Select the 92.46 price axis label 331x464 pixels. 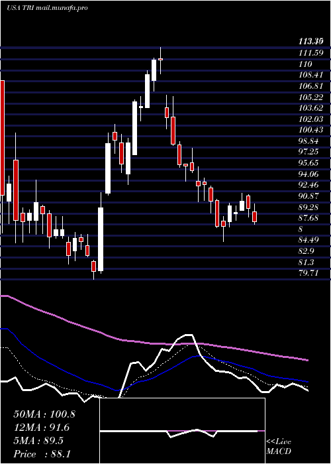pos(309,185)
